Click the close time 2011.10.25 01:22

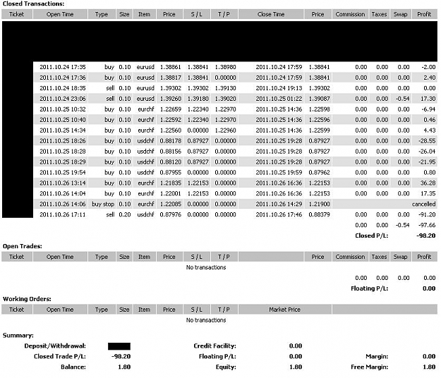pyautogui.click(x=279, y=99)
